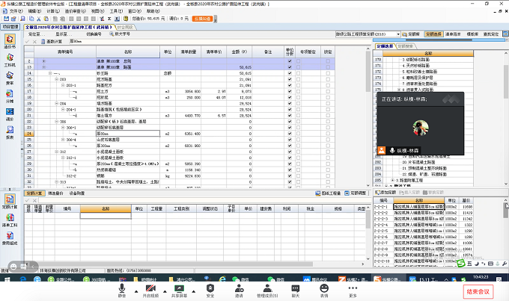Toggle 单价分析 checkbox in row 14

(x=290, y=73)
